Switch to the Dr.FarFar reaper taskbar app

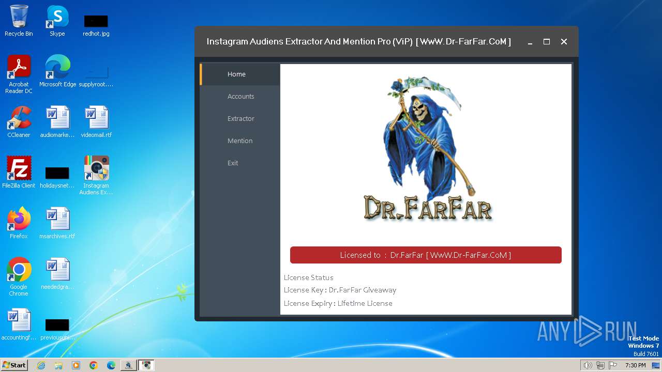pos(129,365)
